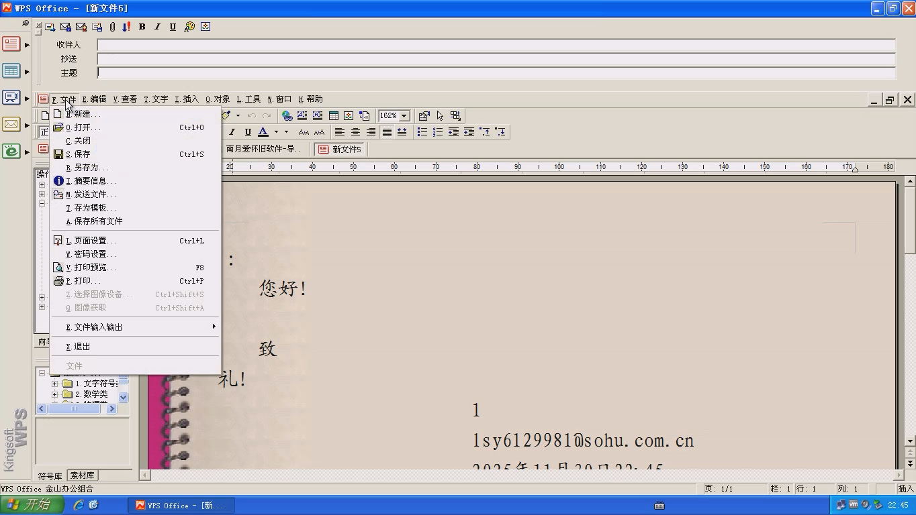The width and height of the screenshot is (916, 515).
Task: Choose 打印预览 in the file menu
Action: click(136, 268)
